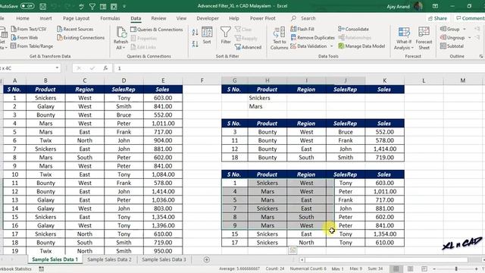Select Page Layout view in status bar
The image size is (485, 273).
410,268
